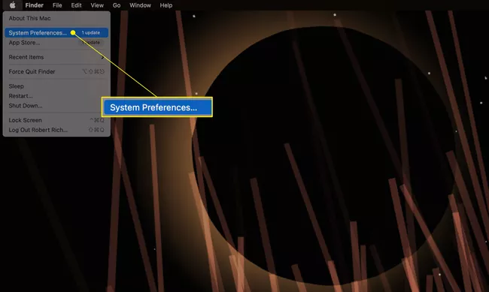489x292 pixels.
Task: Open the Go menu
Action: pyautogui.click(x=117, y=5)
